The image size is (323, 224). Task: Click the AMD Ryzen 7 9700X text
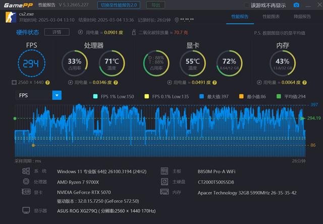click(78, 182)
